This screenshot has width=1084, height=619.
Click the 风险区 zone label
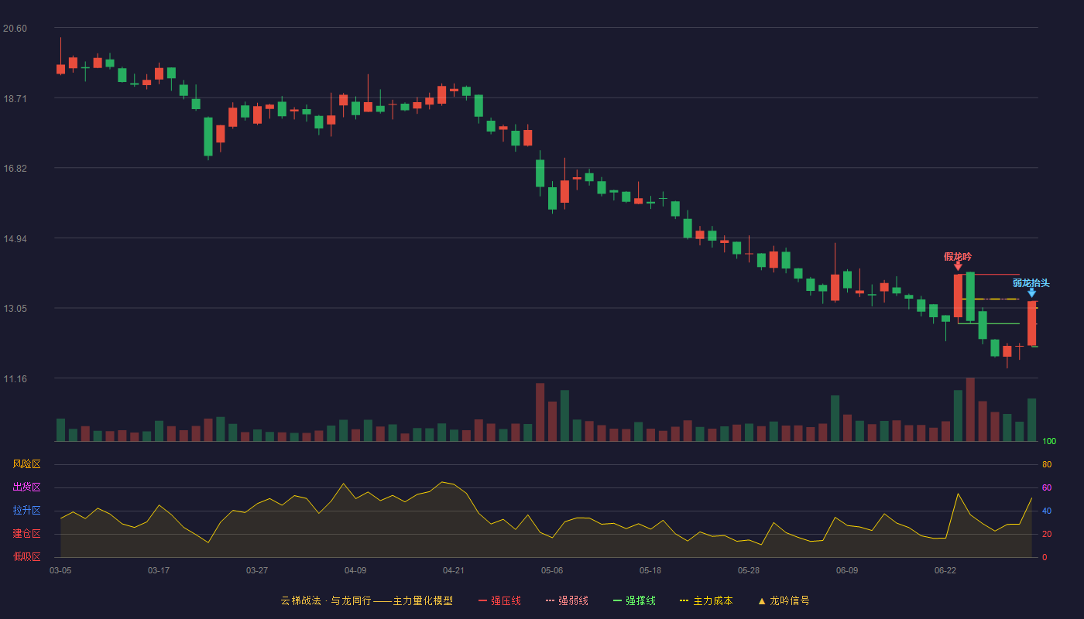pyautogui.click(x=26, y=464)
